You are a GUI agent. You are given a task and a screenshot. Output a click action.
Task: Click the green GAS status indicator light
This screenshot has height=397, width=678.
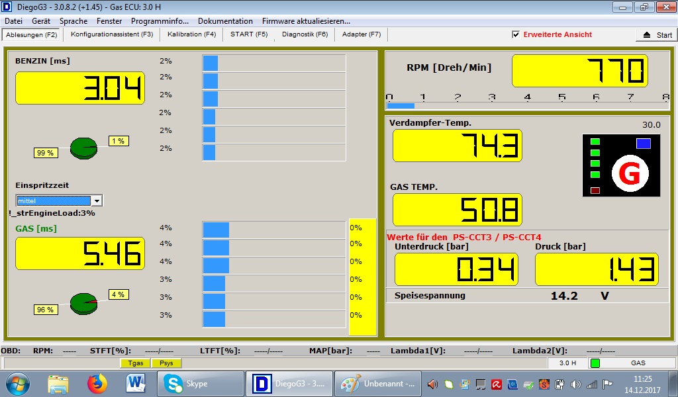(x=595, y=363)
